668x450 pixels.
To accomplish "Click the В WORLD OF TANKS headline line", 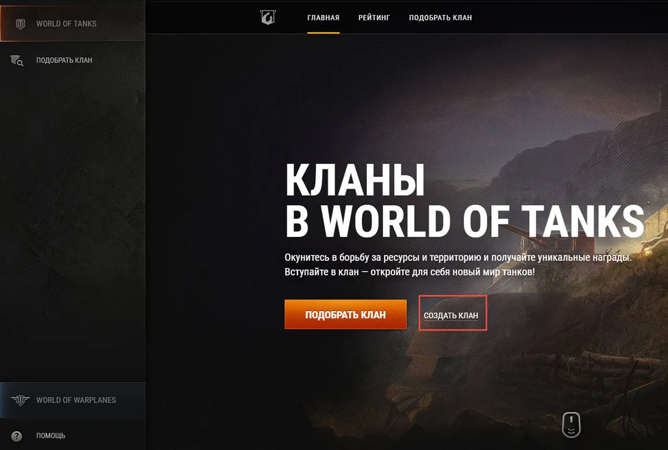I will (x=464, y=221).
